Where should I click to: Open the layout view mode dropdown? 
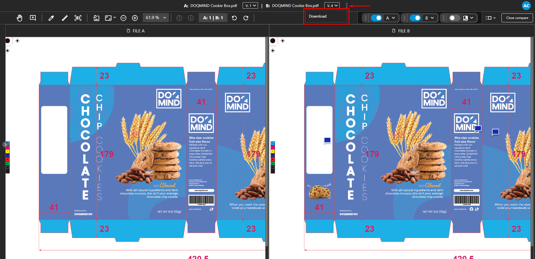(491, 18)
